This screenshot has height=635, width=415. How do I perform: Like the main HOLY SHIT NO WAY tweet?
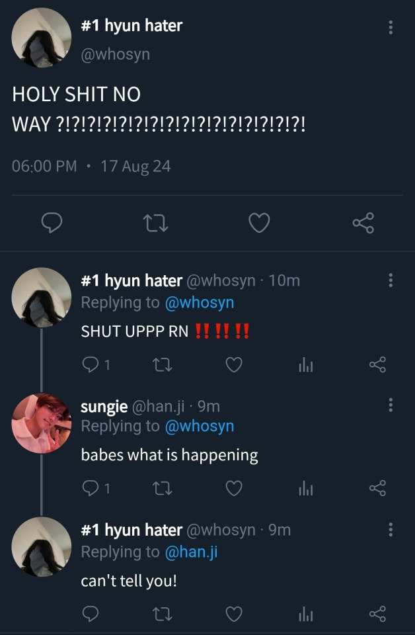259,224
